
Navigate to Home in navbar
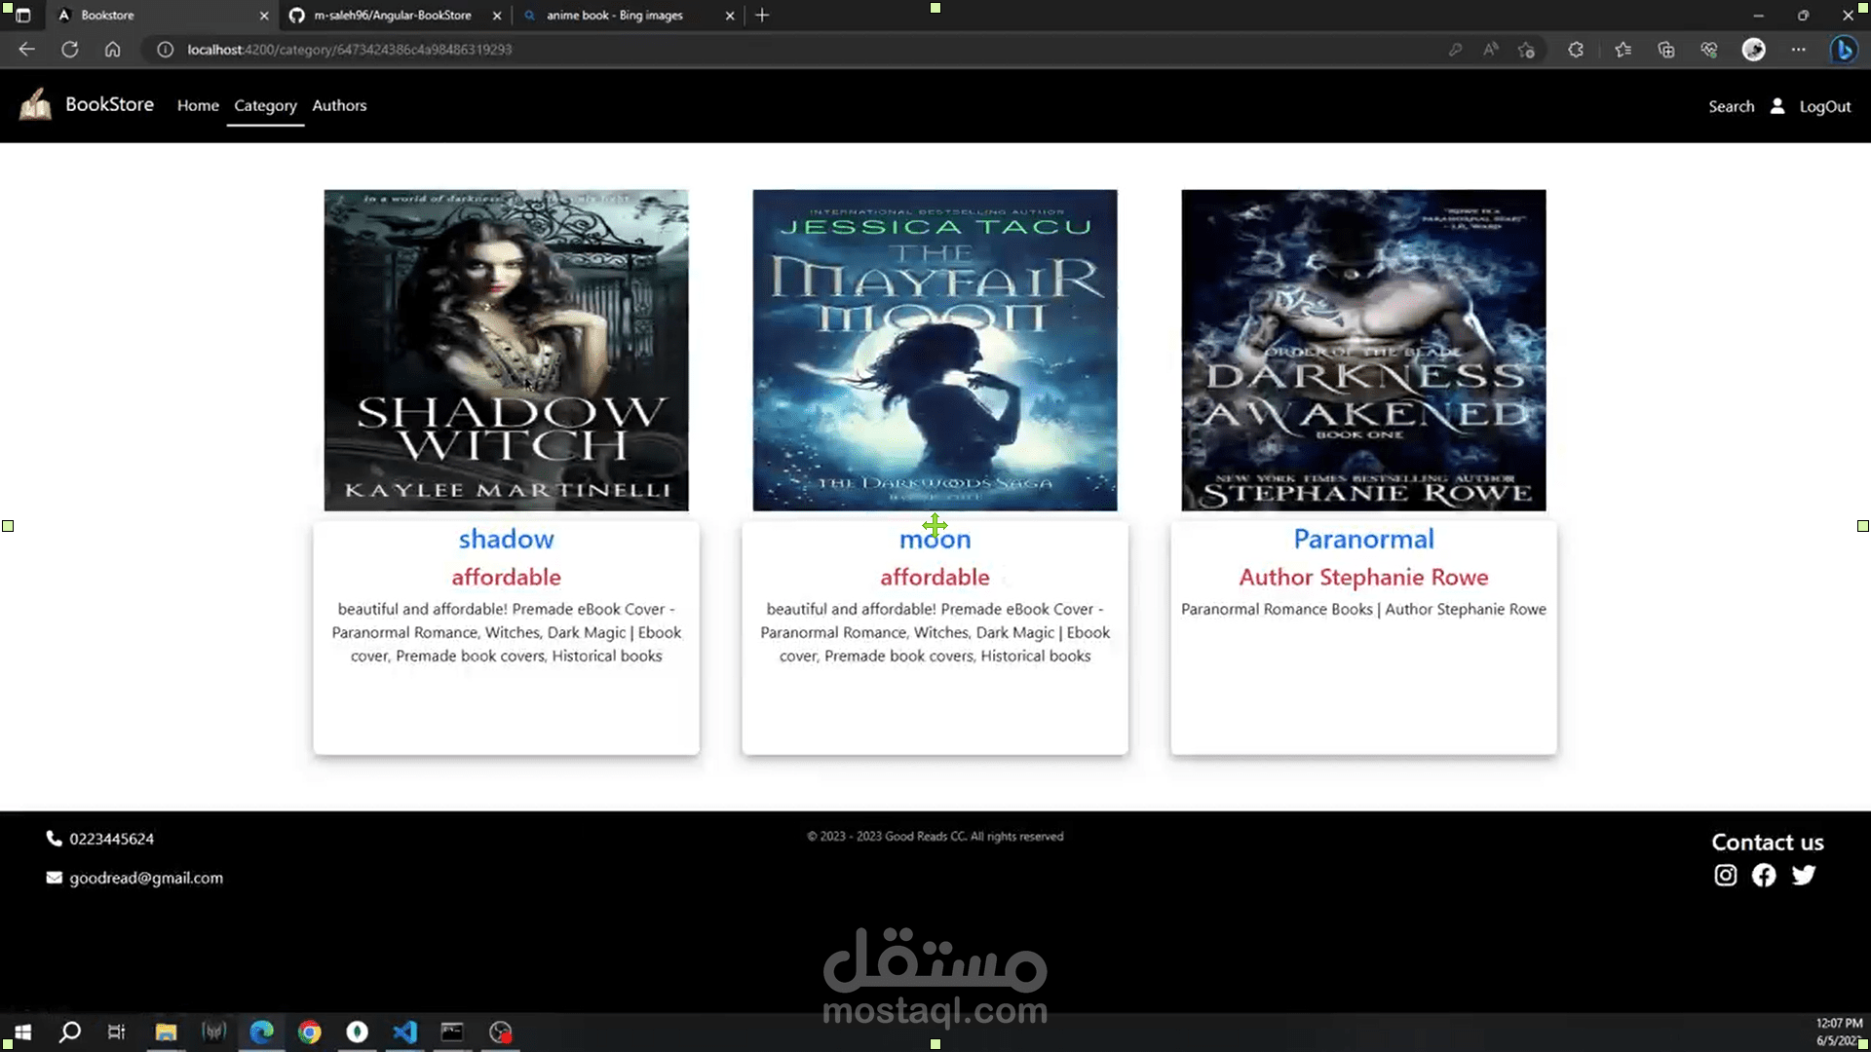pyautogui.click(x=198, y=105)
